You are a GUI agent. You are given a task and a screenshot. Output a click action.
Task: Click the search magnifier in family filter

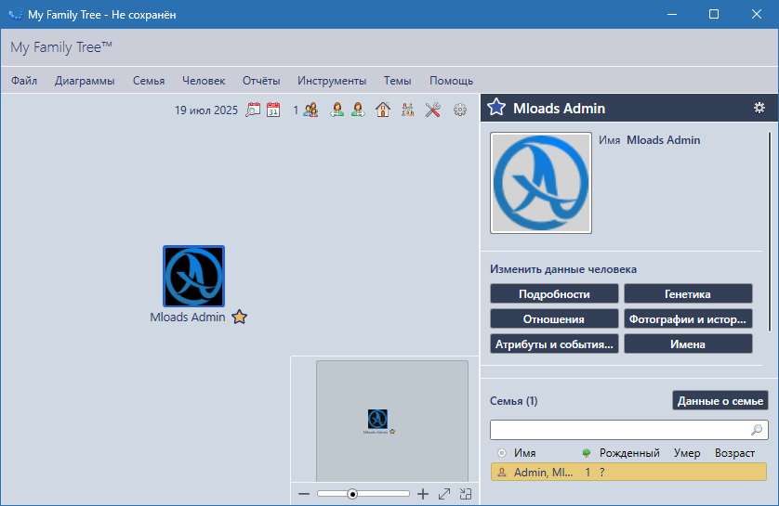(x=757, y=430)
